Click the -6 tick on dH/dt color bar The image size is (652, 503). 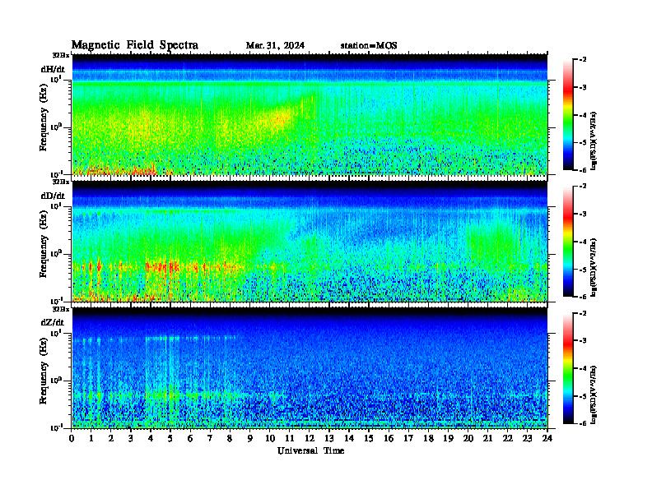click(582, 170)
